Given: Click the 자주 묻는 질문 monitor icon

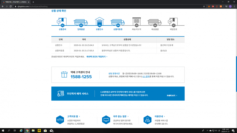Looking at the screenshot, I should coord(106,119).
